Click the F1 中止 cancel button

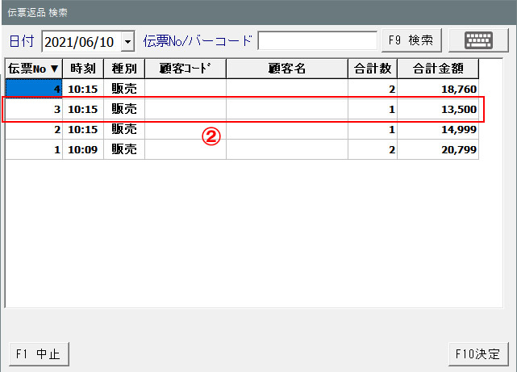tap(40, 353)
